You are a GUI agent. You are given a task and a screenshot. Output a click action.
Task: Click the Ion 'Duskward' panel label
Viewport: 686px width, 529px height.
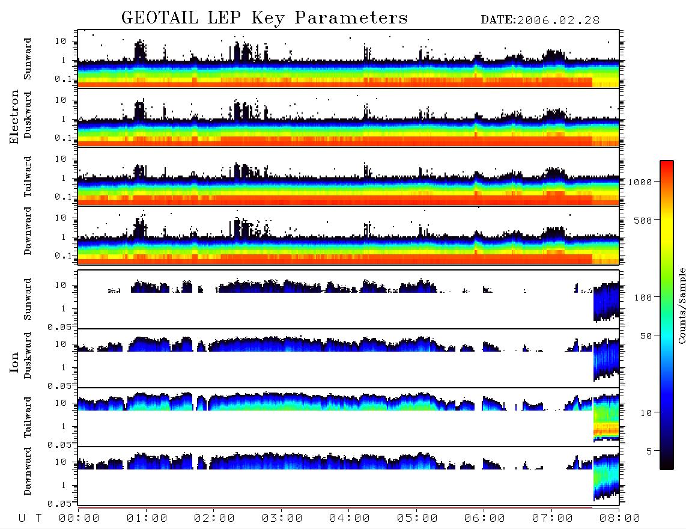(x=28, y=355)
